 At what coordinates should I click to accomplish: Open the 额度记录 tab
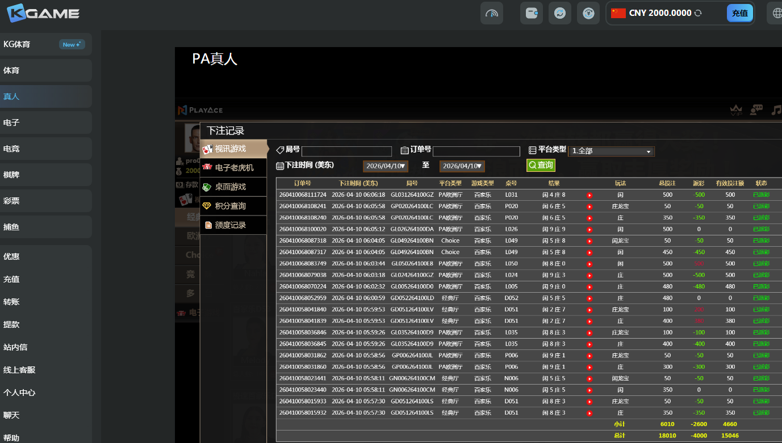coord(233,225)
